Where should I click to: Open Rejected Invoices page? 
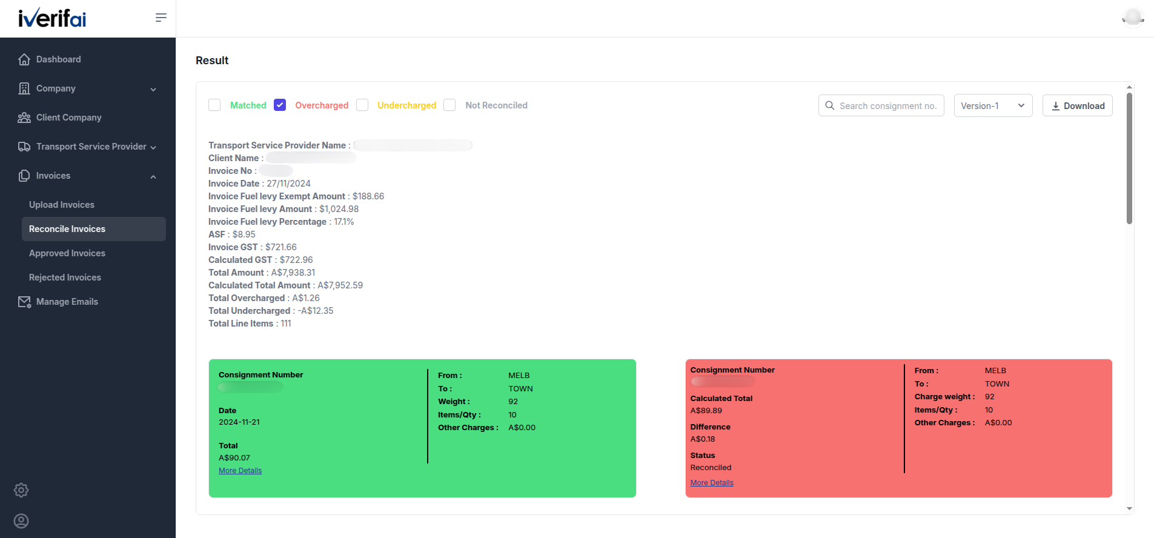click(65, 277)
